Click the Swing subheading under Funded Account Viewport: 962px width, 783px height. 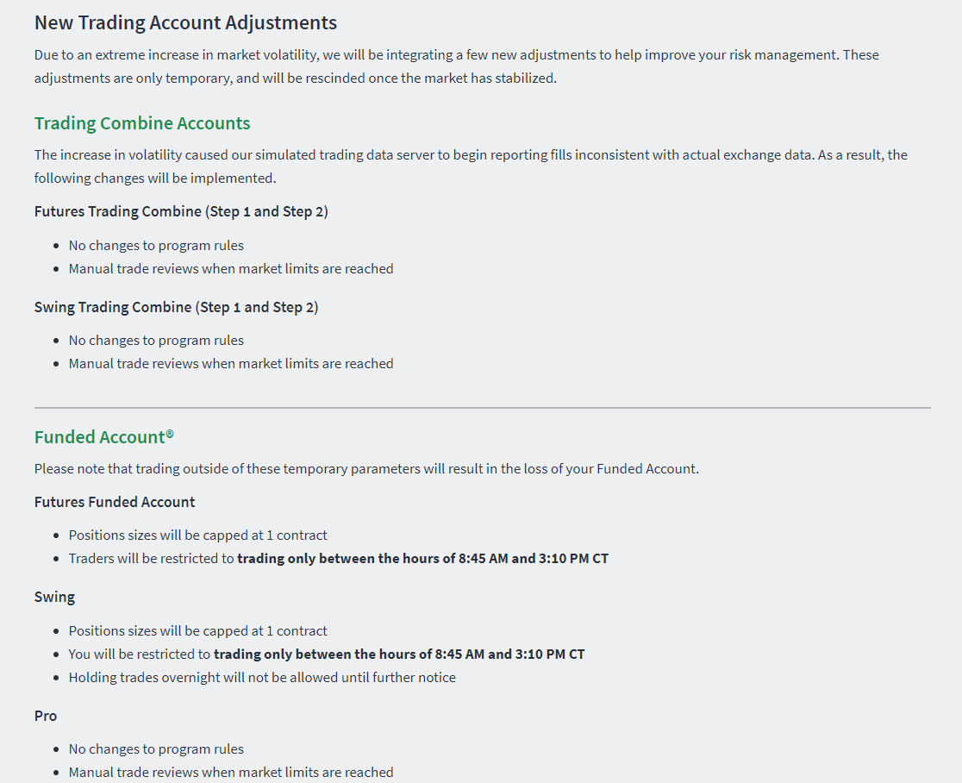(54, 597)
